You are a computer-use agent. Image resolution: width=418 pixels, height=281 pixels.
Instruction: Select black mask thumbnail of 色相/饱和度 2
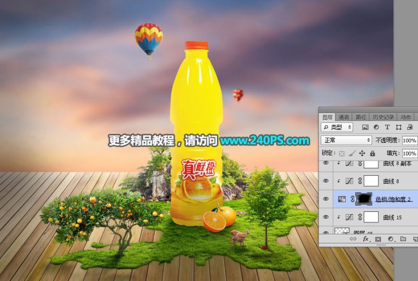pyautogui.click(x=364, y=199)
